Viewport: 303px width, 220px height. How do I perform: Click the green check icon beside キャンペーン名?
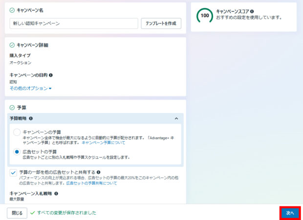[12, 10]
